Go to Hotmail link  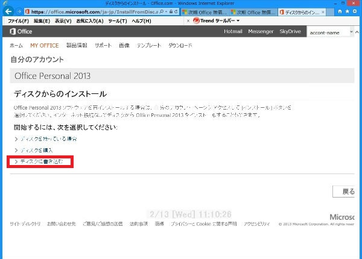tap(233, 31)
